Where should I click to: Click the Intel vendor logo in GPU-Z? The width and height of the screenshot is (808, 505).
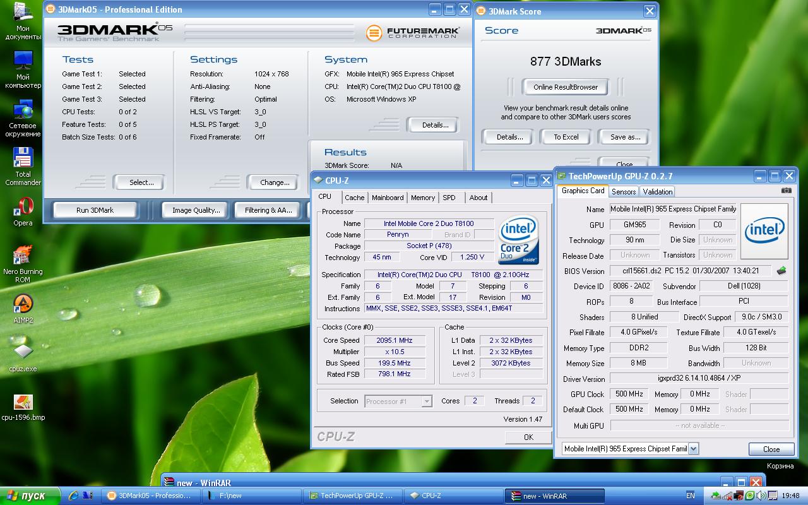764,230
